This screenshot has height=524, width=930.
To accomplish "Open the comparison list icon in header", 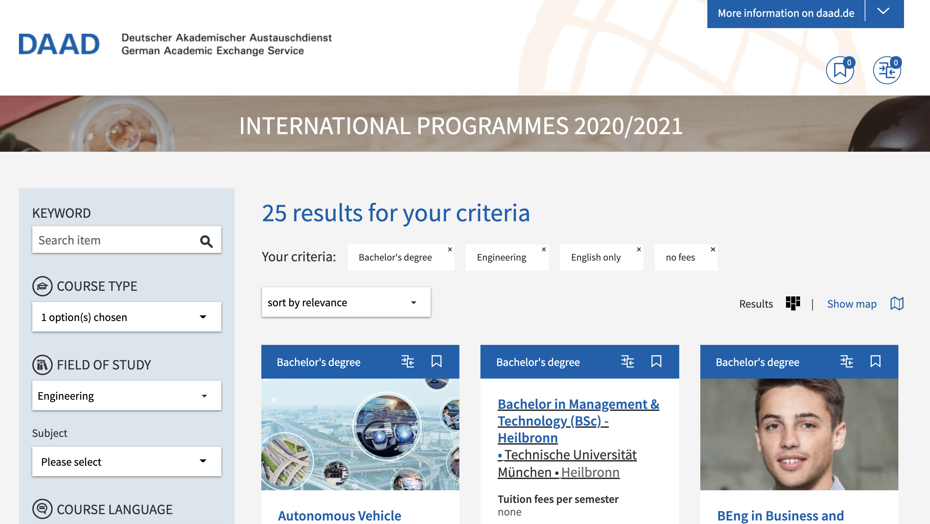I will pos(887,70).
